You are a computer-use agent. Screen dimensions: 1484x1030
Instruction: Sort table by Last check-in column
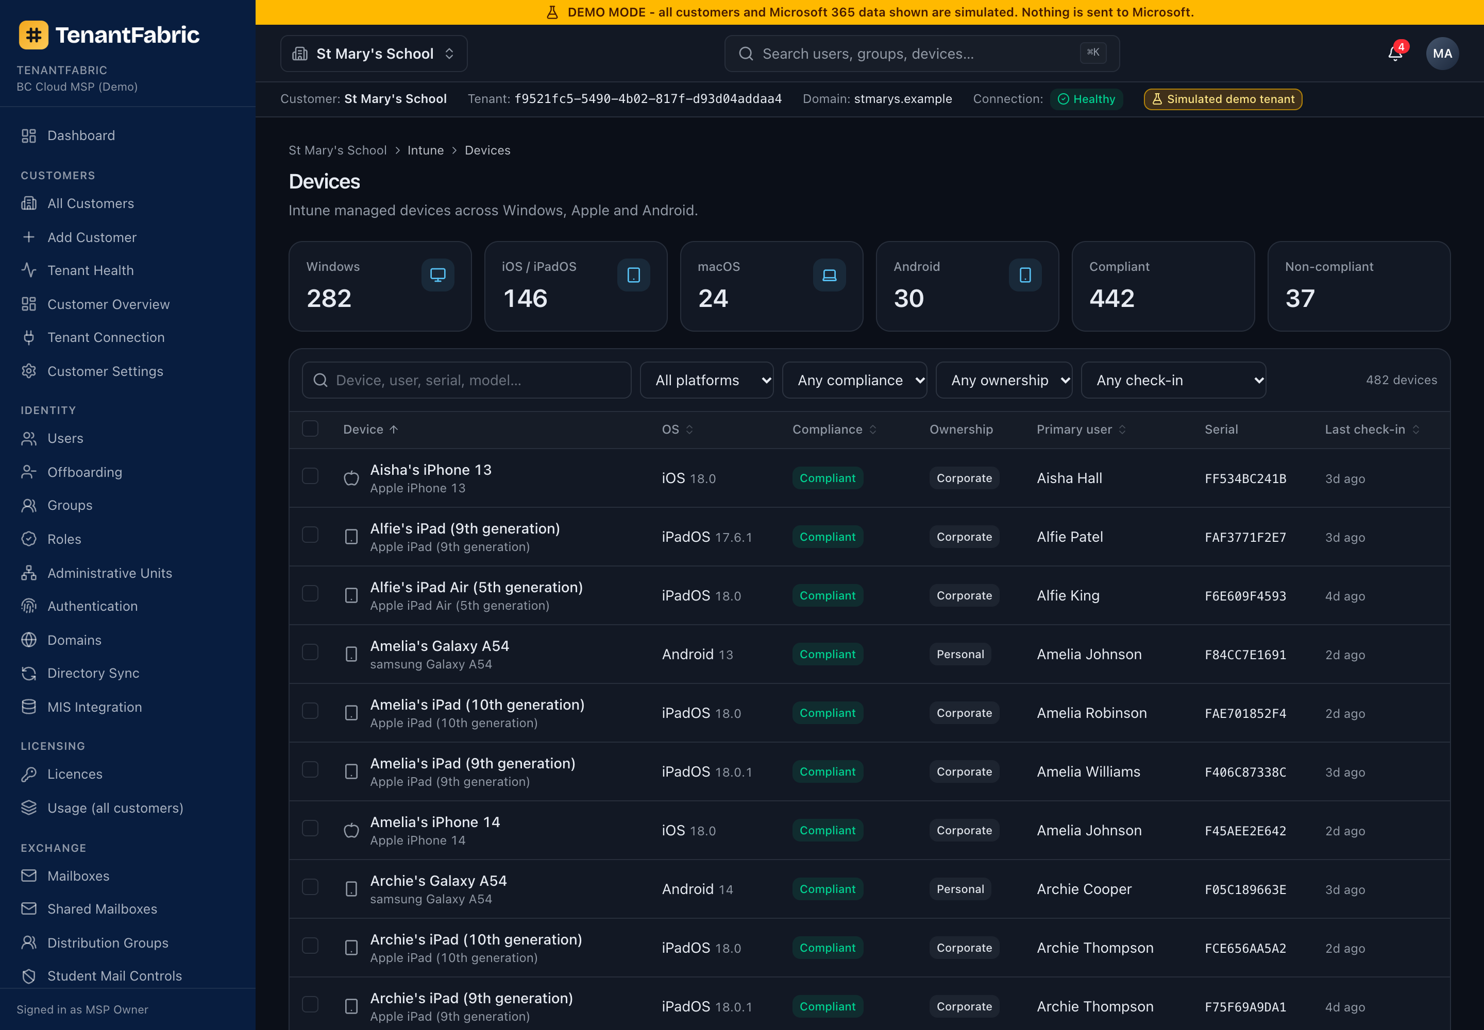(1372, 429)
